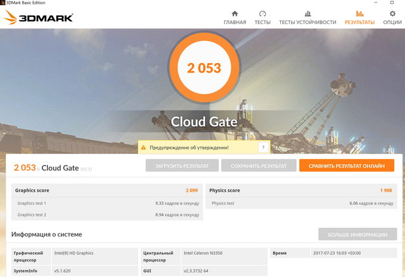The width and height of the screenshot is (405, 277).
Task: Click БОЛЬШЕ ИНФОРМАЦИИ button
Action: (358, 234)
